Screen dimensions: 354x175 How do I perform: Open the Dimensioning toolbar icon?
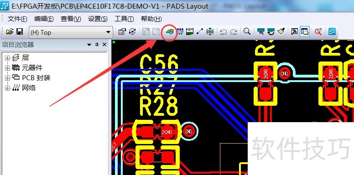point(190,31)
